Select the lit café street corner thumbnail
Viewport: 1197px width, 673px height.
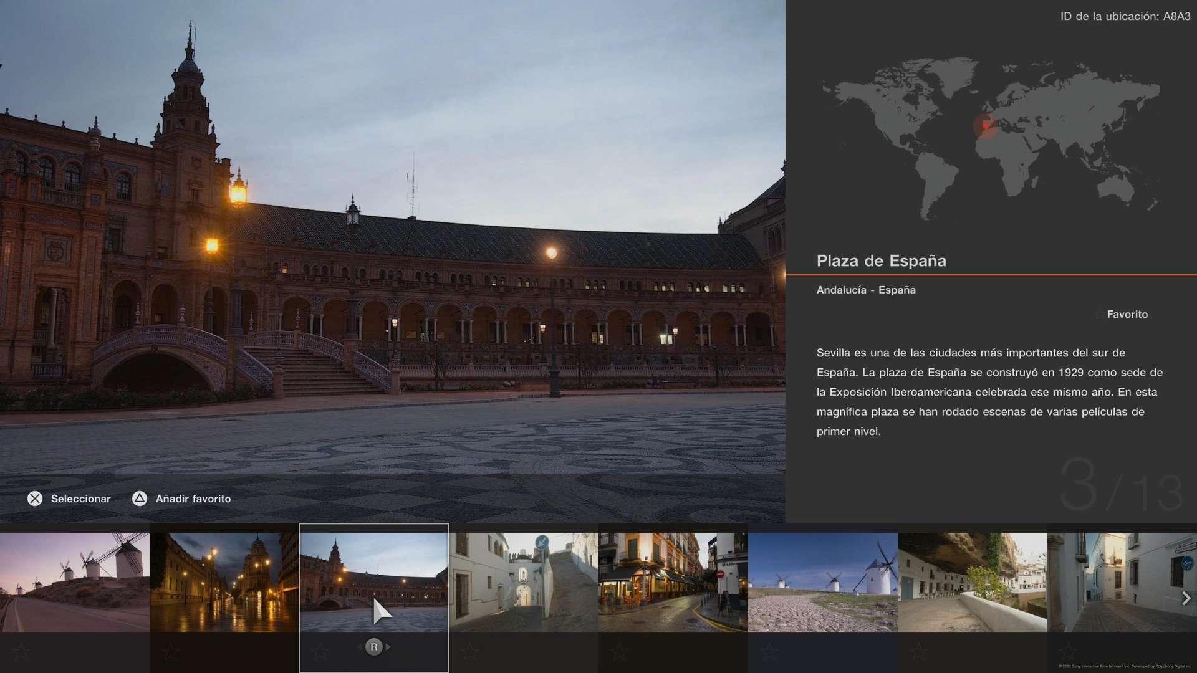pyautogui.click(x=673, y=582)
